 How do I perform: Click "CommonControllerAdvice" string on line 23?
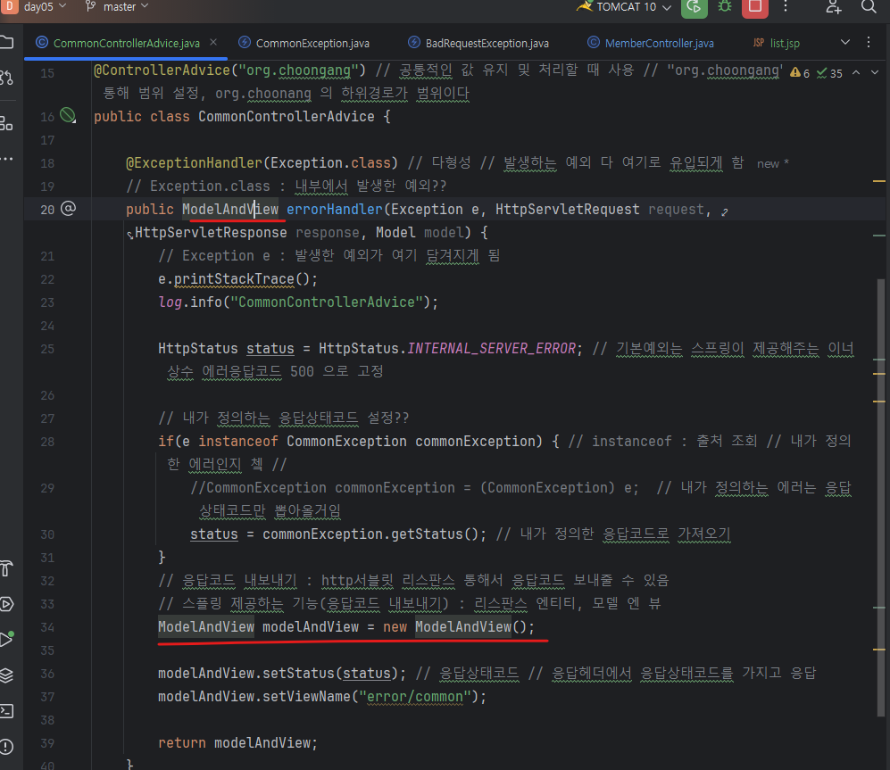326,302
